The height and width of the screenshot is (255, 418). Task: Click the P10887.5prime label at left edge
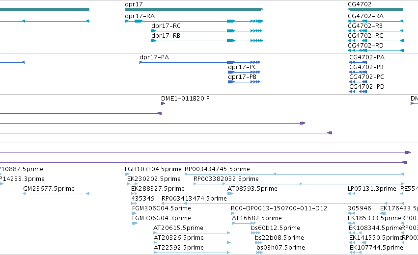[21, 169]
